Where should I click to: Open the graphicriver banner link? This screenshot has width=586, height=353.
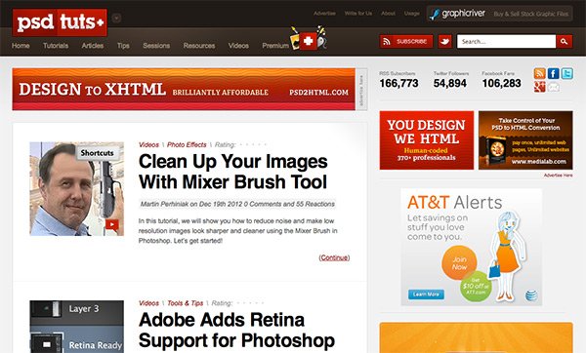click(499, 15)
